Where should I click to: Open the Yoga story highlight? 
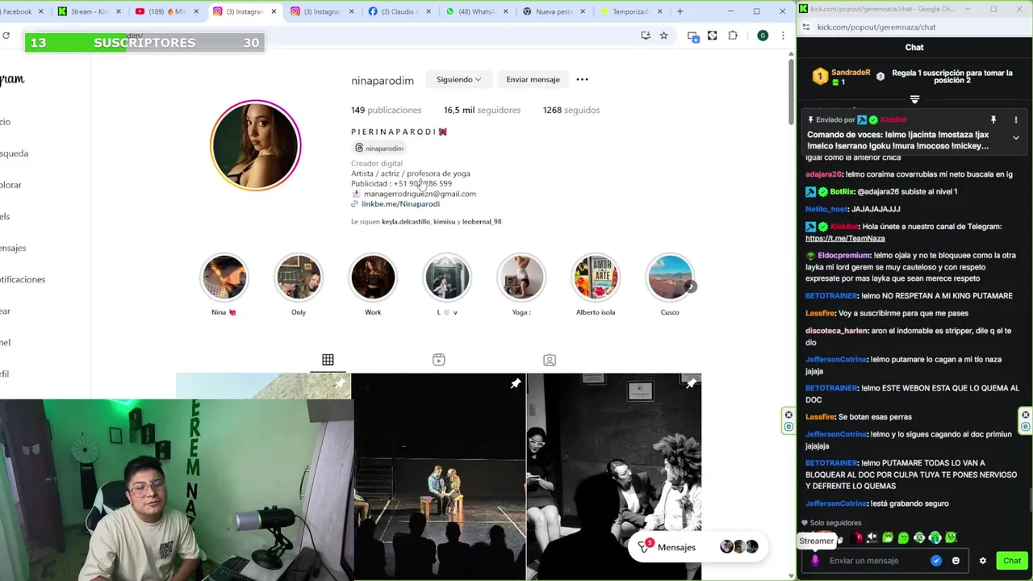tap(521, 278)
